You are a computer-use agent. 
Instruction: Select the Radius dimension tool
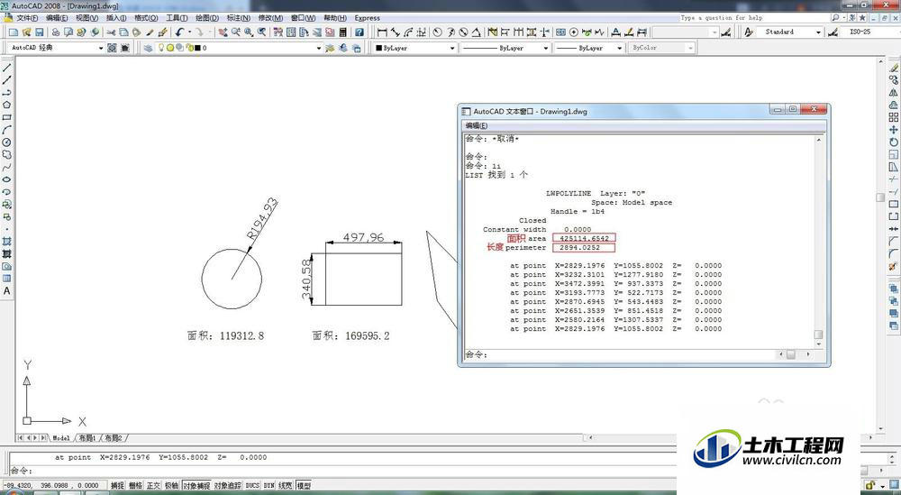pyautogui.click(x=437, y=32)
